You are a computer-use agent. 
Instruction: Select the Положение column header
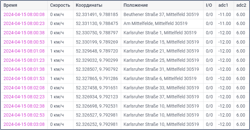[x=136, y=5]
